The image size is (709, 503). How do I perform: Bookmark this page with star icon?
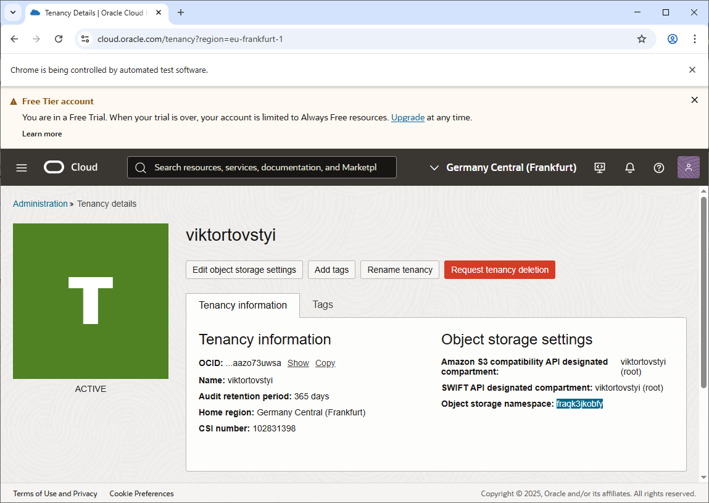641,39
